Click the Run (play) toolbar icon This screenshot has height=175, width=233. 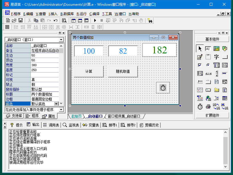(95, 21)
